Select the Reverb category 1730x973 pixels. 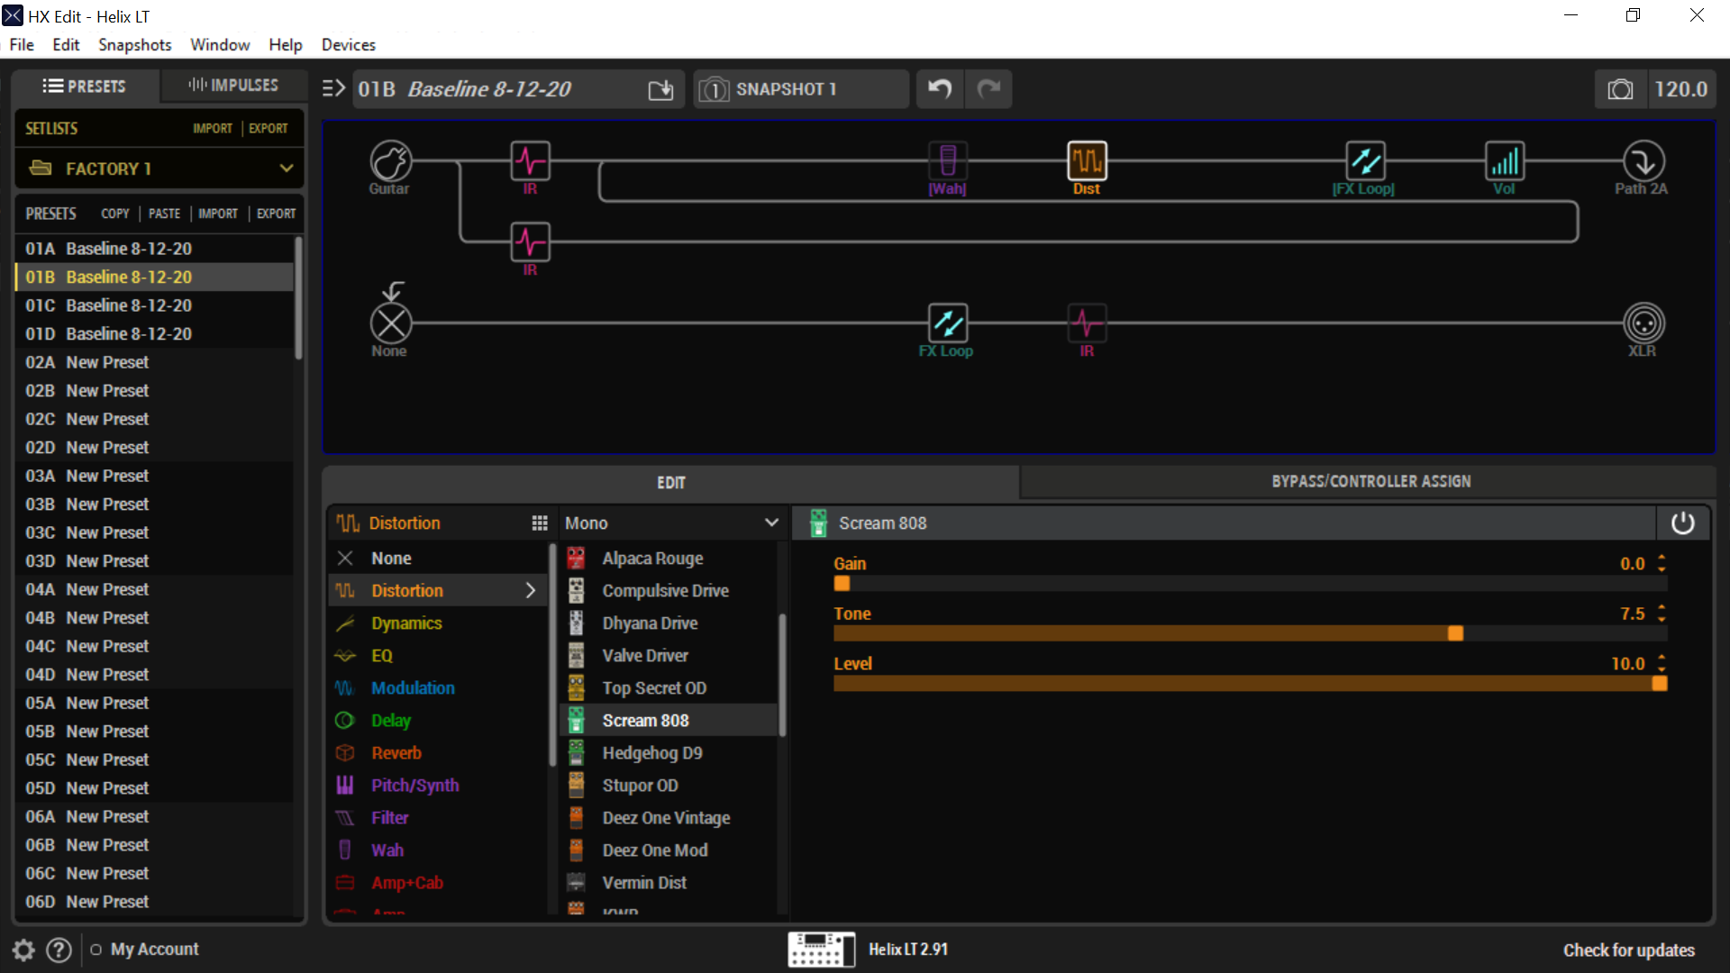click(438, 753)
